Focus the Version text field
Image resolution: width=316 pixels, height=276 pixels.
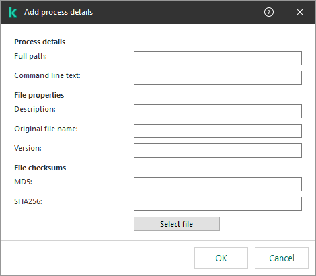click(218, 150)
